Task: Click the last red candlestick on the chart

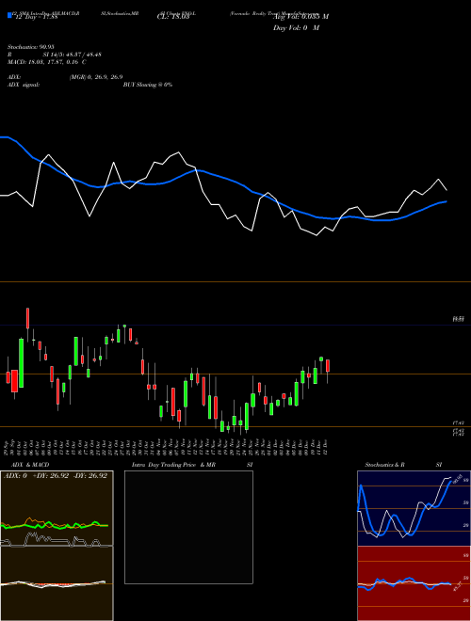Action: (x=328, y=366)
